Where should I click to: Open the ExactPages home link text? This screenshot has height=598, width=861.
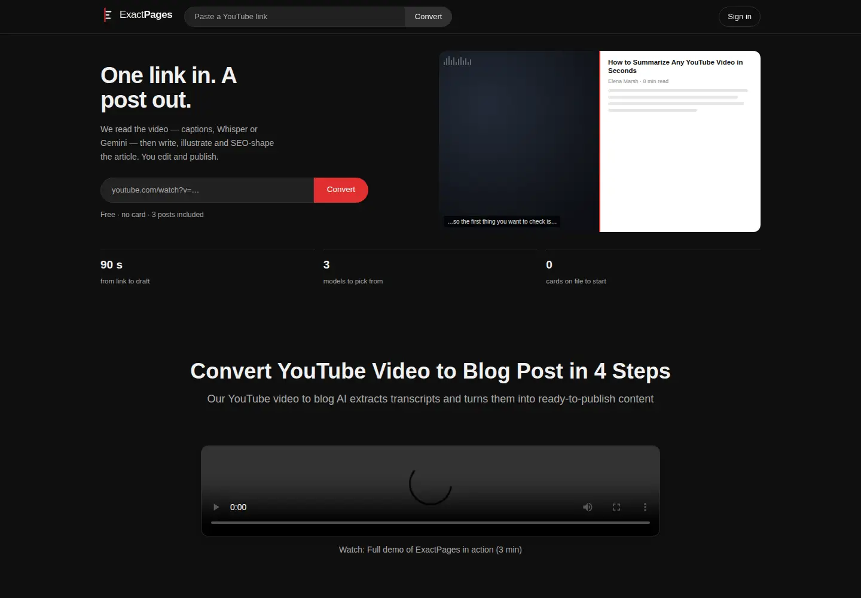click(146, 15)
